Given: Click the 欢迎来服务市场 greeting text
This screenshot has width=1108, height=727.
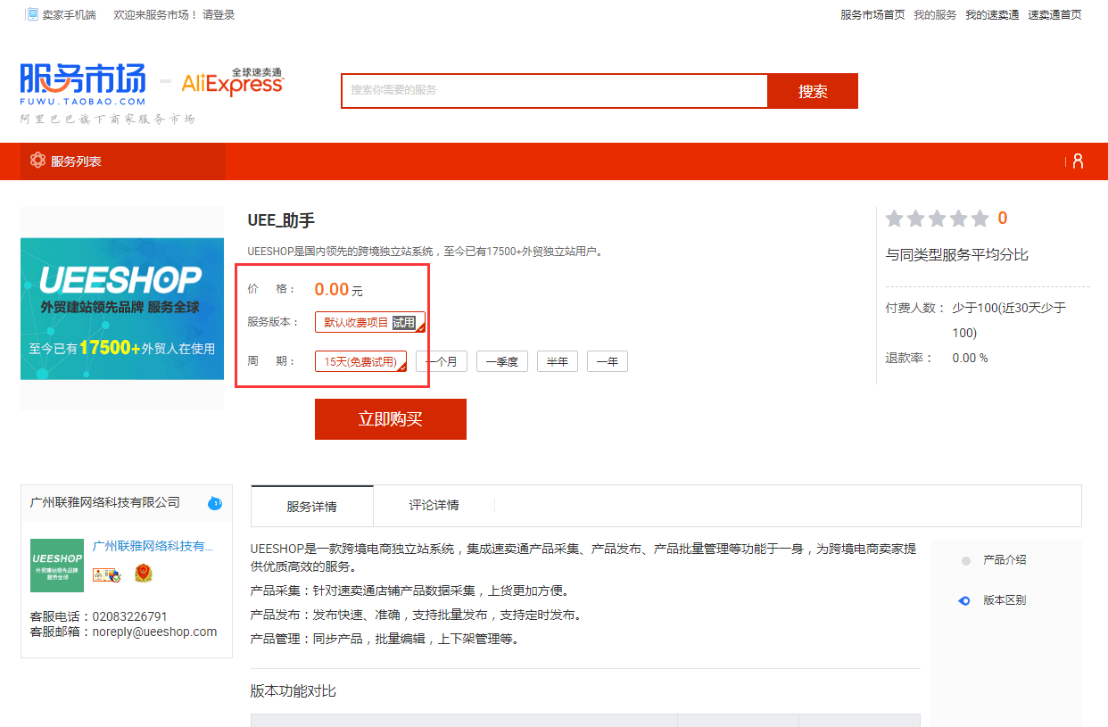Looking at the screenshot, I should pyautogui.click(x=155, y=15).
